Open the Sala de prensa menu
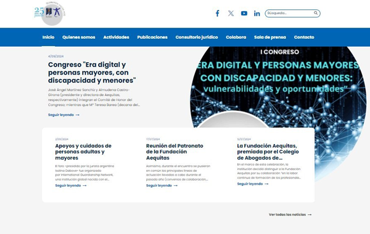The image size is (370, 234). [270, 37]
